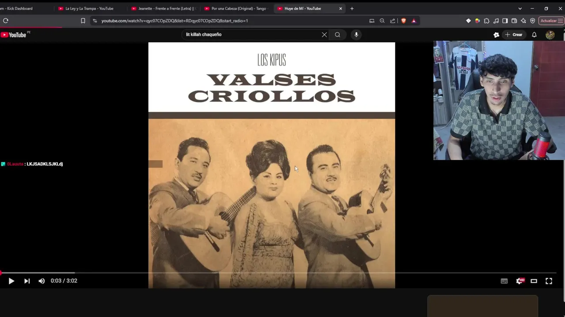The image size is (565, 317).
Task: Click the Valses Criollos video frame
Action: coord(271,165)
